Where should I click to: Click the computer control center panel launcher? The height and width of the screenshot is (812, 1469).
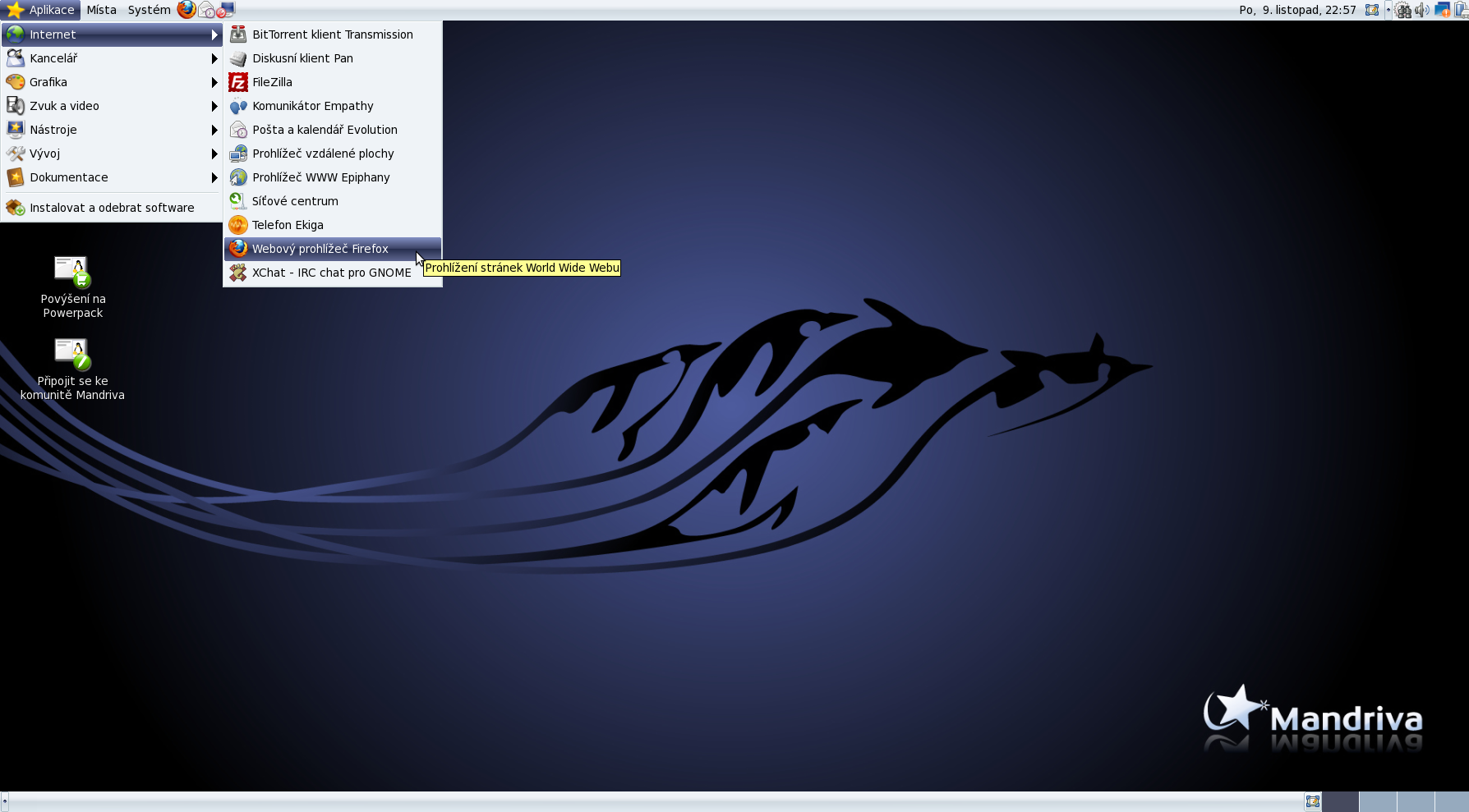click(x=226, y=10)
